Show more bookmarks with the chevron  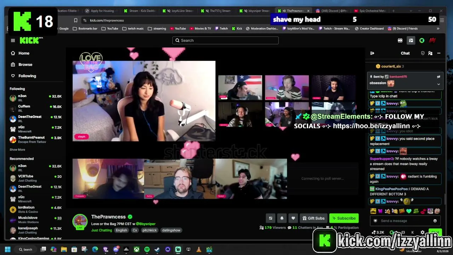[438, 28]
